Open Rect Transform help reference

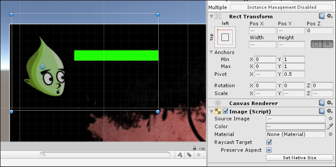(x=322, y=16)
